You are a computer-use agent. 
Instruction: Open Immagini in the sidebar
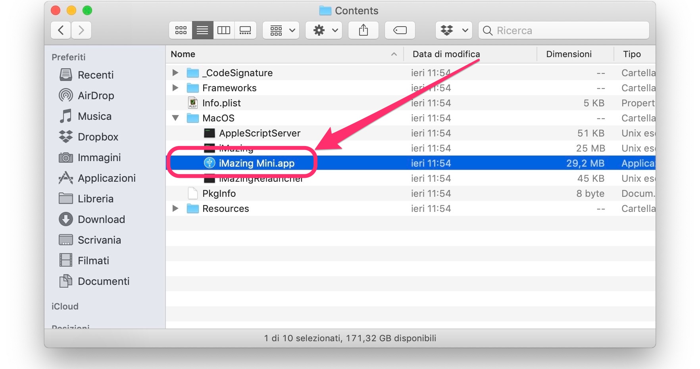click(x=99, y=158)
